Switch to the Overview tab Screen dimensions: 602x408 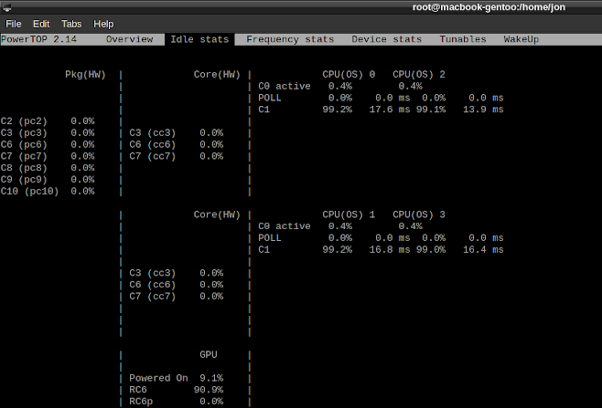(x=129, y=39)
